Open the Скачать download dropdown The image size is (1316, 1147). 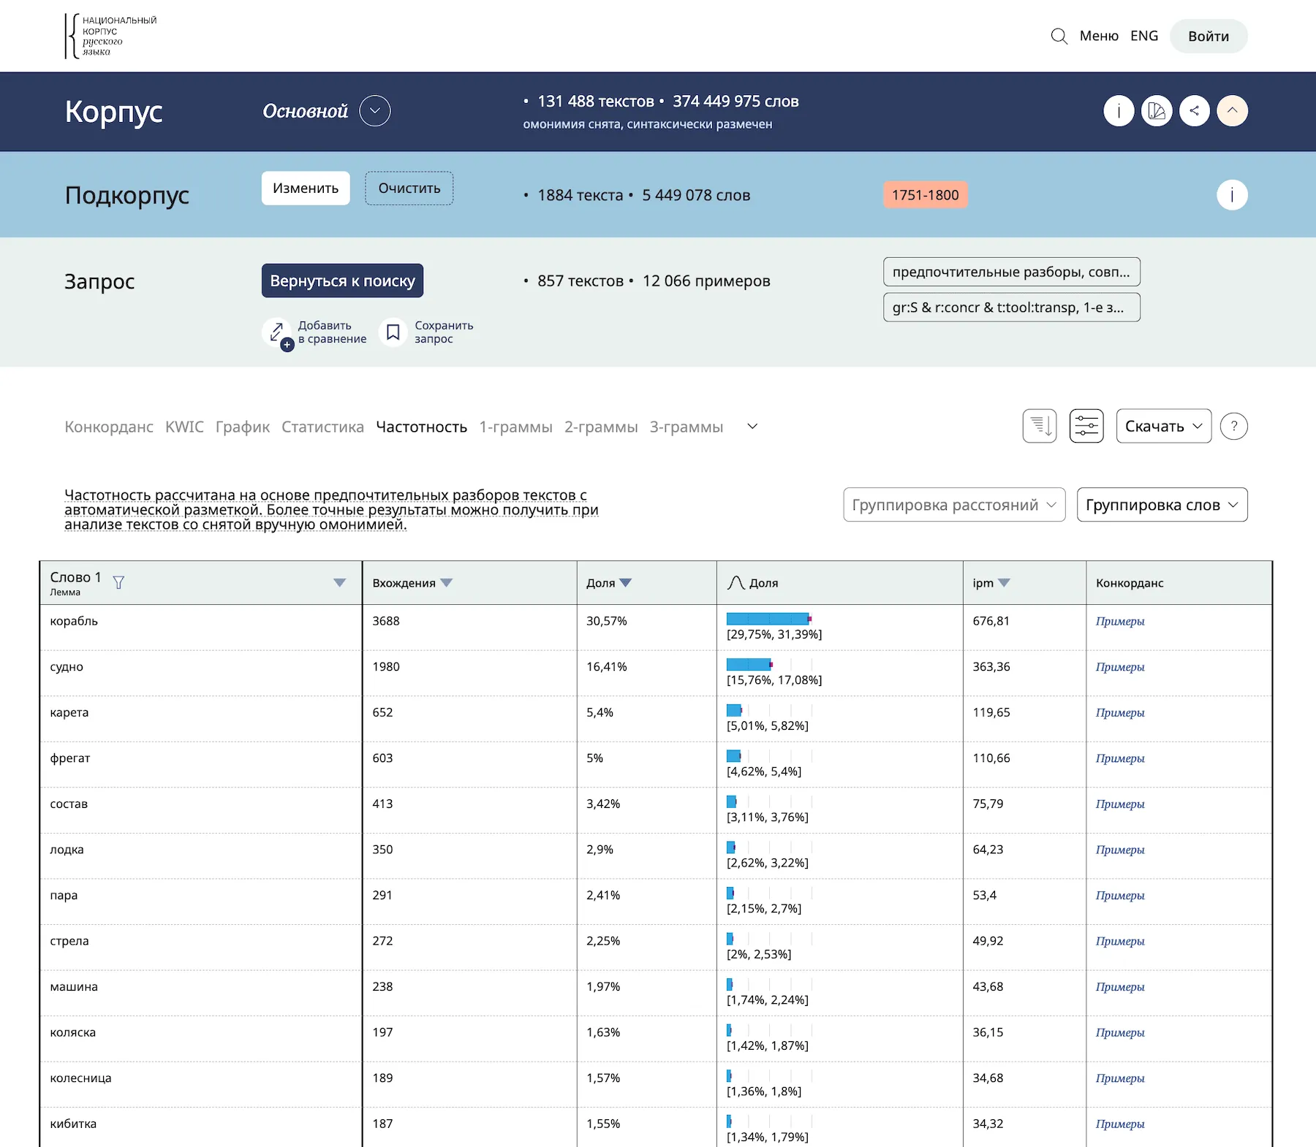click(x=1163, y=426)
